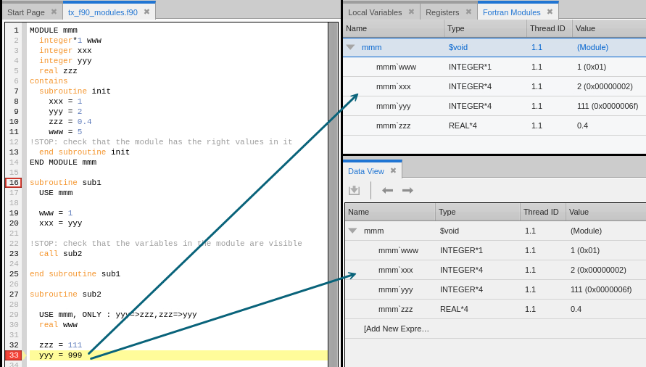Viewport: 646px width, 367px height.
Task: Close the Fortran Modules tab
Action: [x=550, y=12]
